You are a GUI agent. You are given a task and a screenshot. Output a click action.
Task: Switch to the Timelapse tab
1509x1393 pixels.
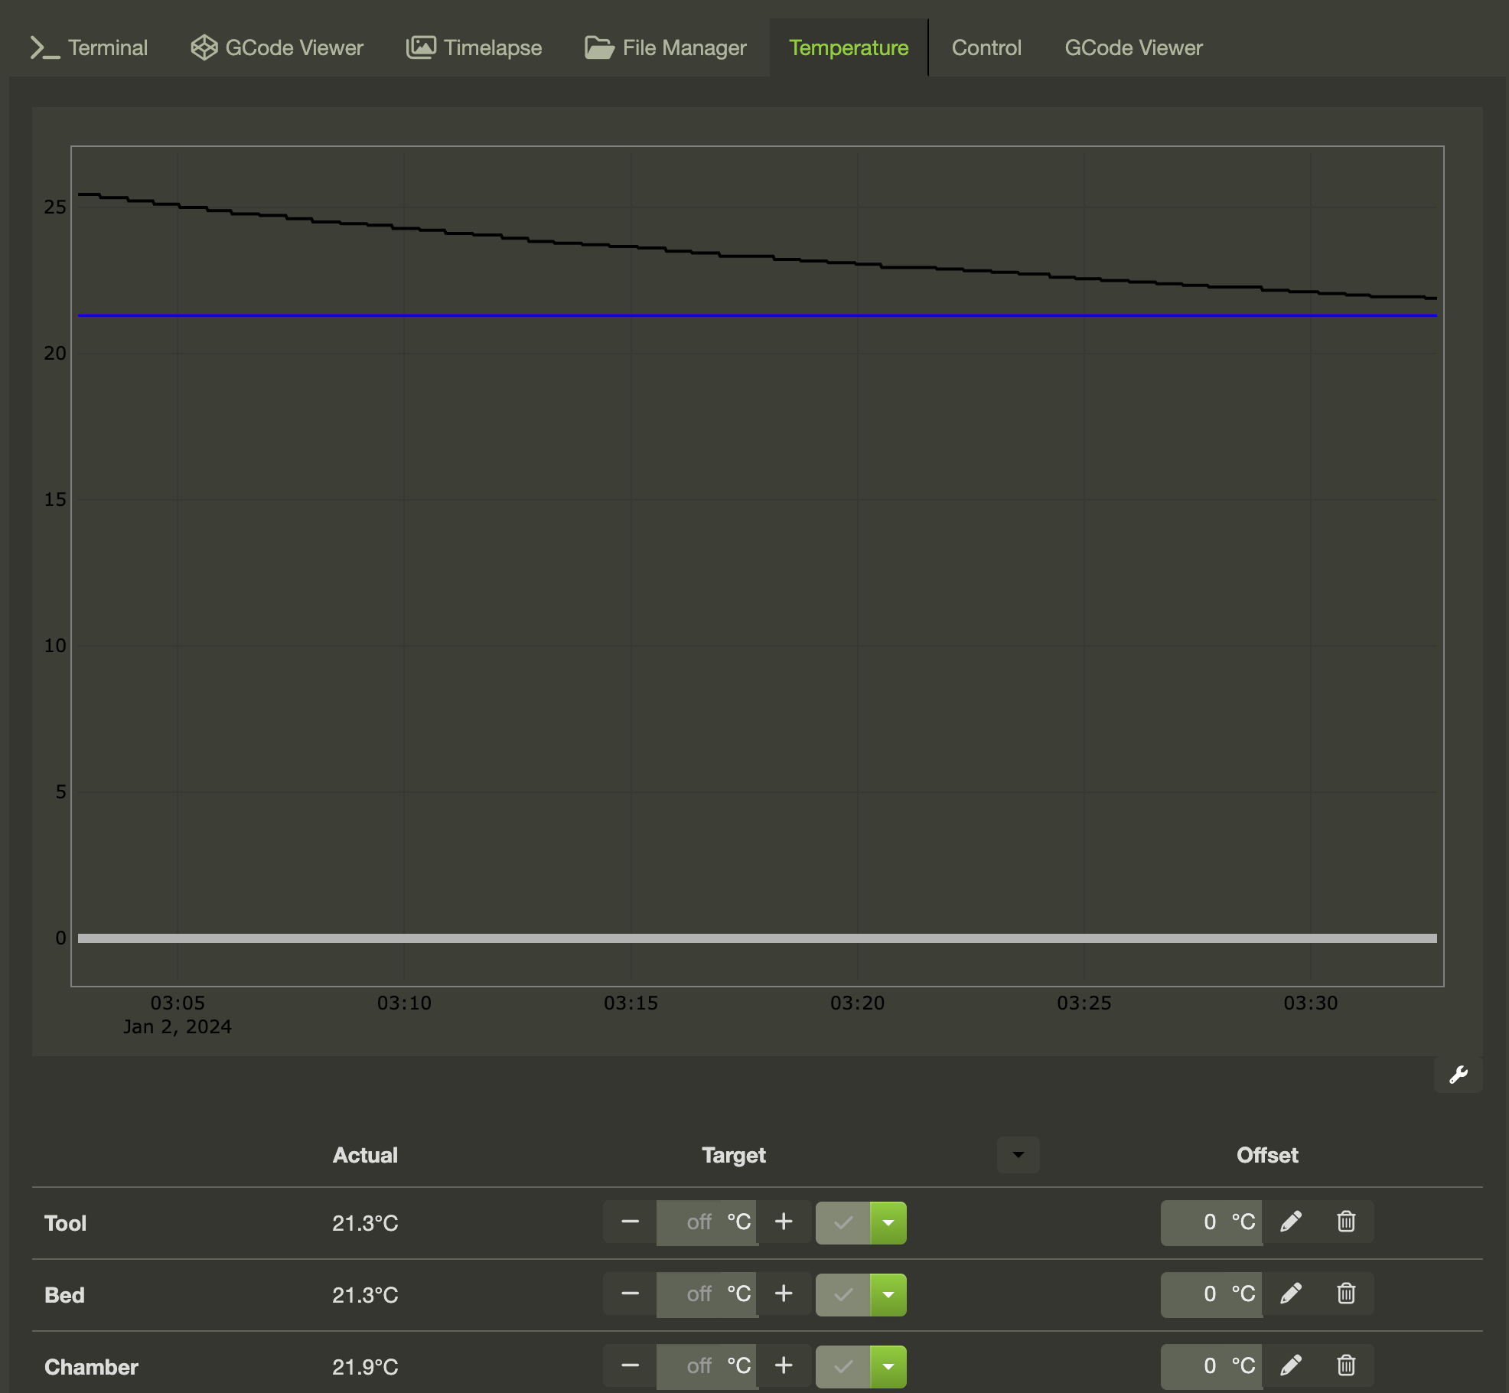474,47
